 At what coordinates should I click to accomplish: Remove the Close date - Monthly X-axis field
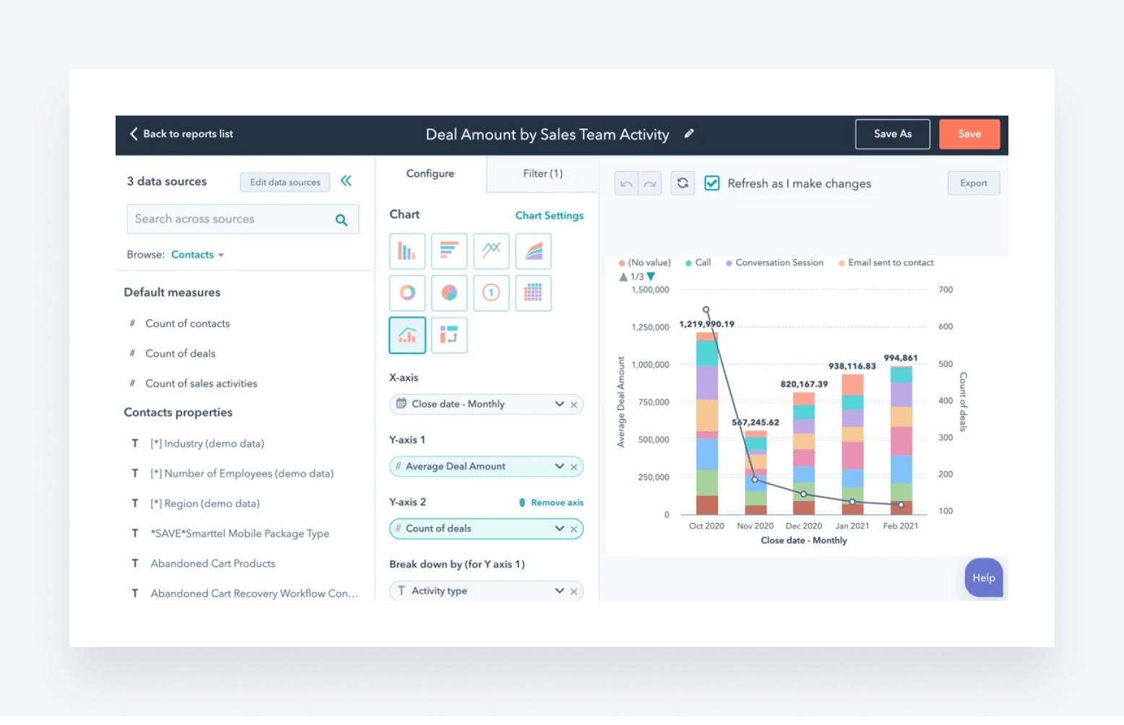574,404
